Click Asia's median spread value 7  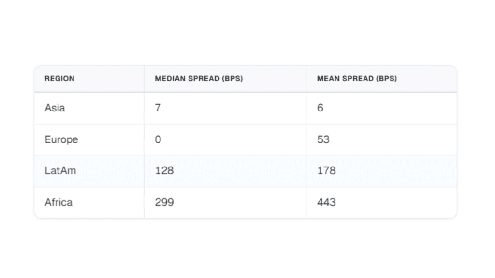coord(158,108)
